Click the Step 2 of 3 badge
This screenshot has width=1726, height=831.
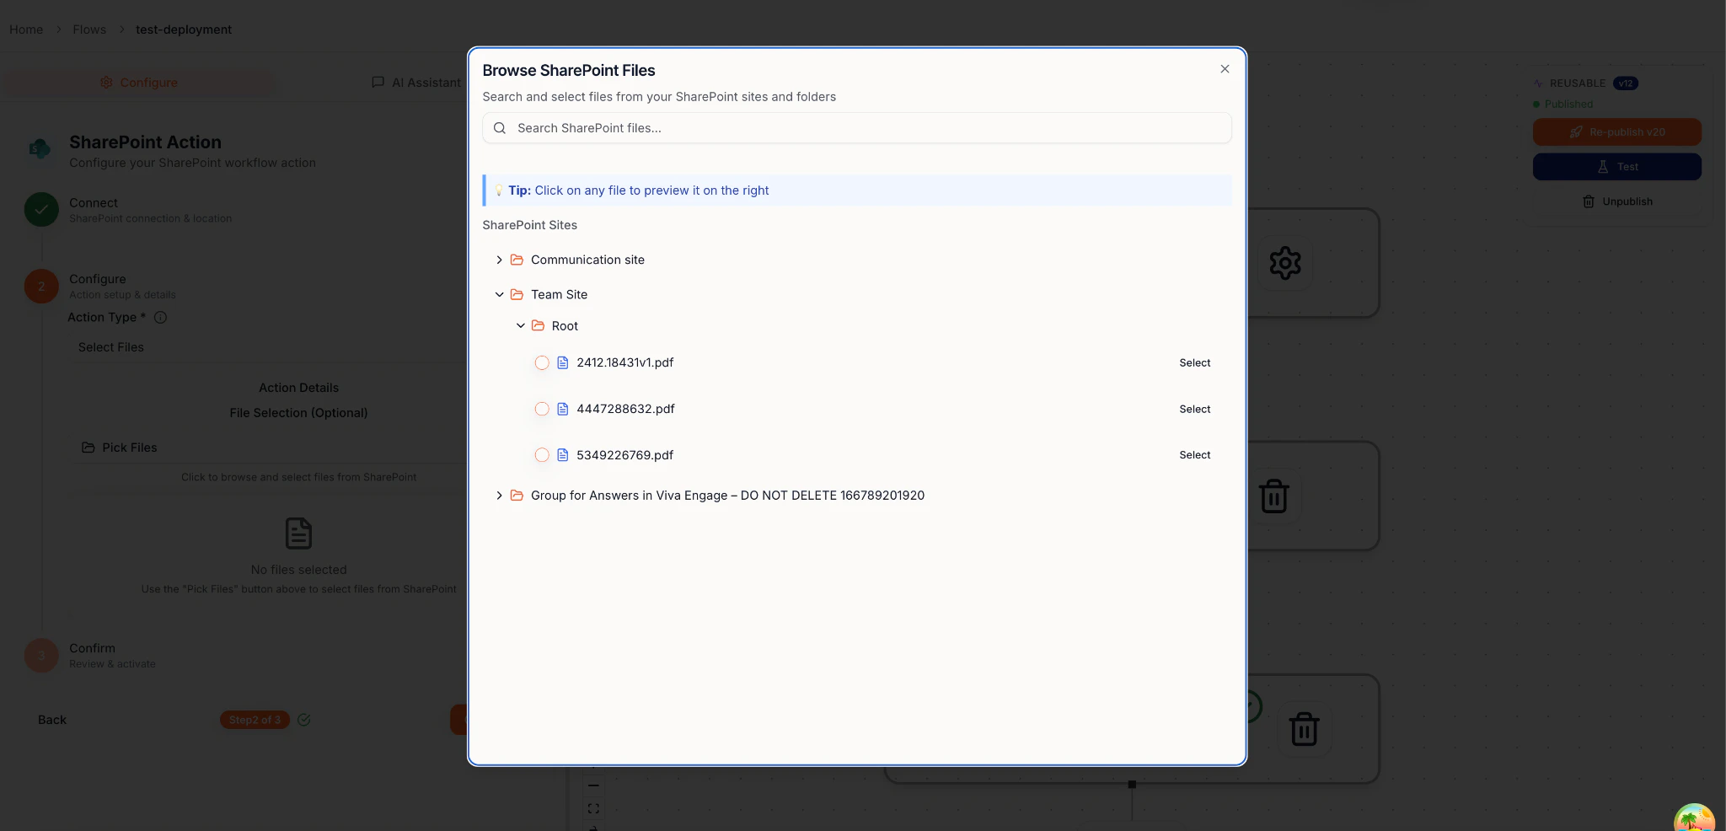(255, 720)
